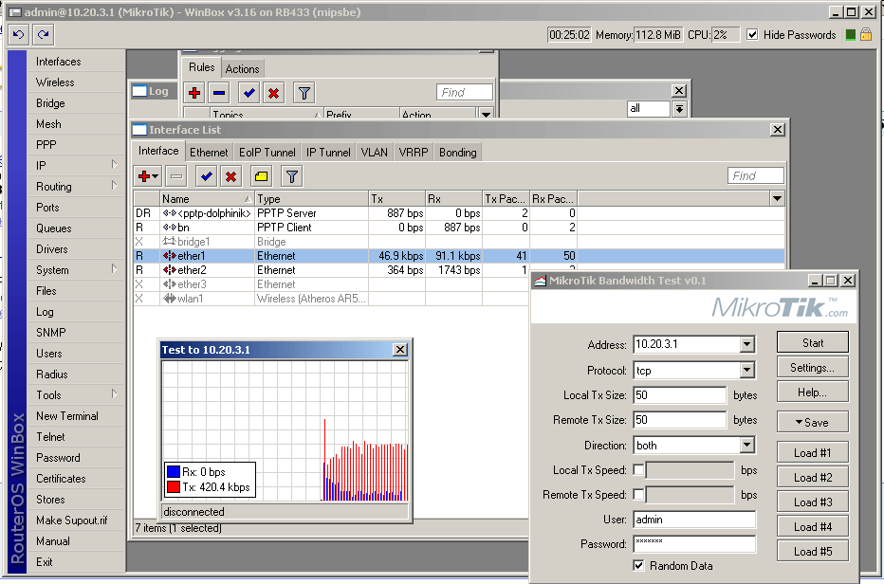Open the Direction dropdown showing both
Viewport: 884px width, 584px height.
tap(746, 446)
